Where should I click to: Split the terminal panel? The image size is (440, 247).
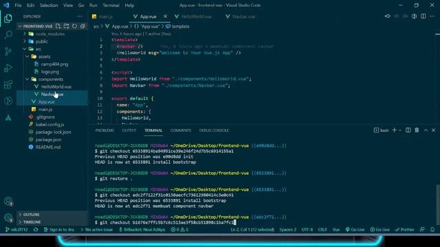[408, 130]
